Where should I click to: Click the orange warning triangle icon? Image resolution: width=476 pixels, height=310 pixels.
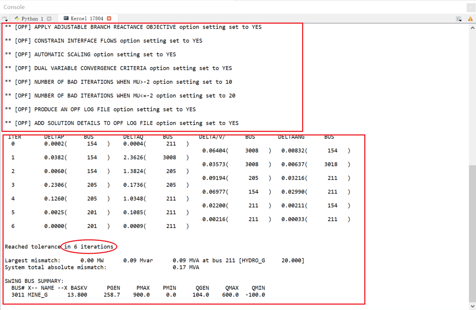click(x=471, y=19)
